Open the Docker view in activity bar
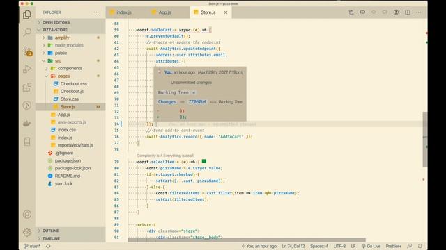Screen dimensions: 446x250 pyautogui.click(x=27, y=124)
